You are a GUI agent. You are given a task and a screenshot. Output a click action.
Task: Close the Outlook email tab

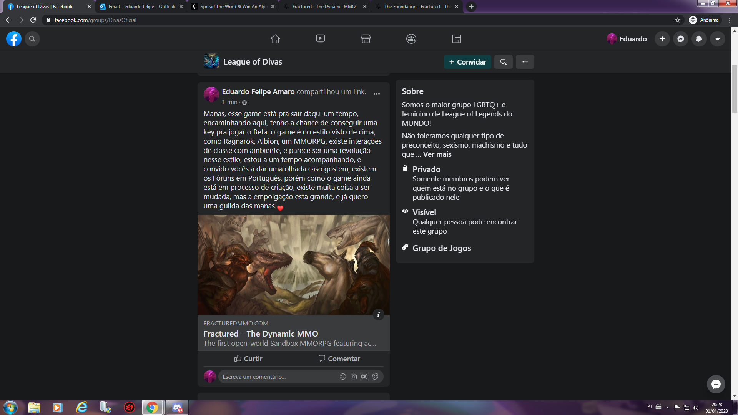tap(181, 7)
